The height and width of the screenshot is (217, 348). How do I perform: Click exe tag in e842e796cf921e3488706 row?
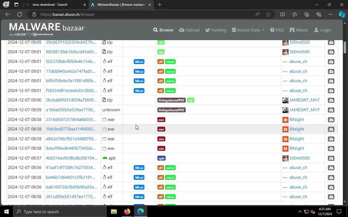pyautogui.click(x=161, y=139)
